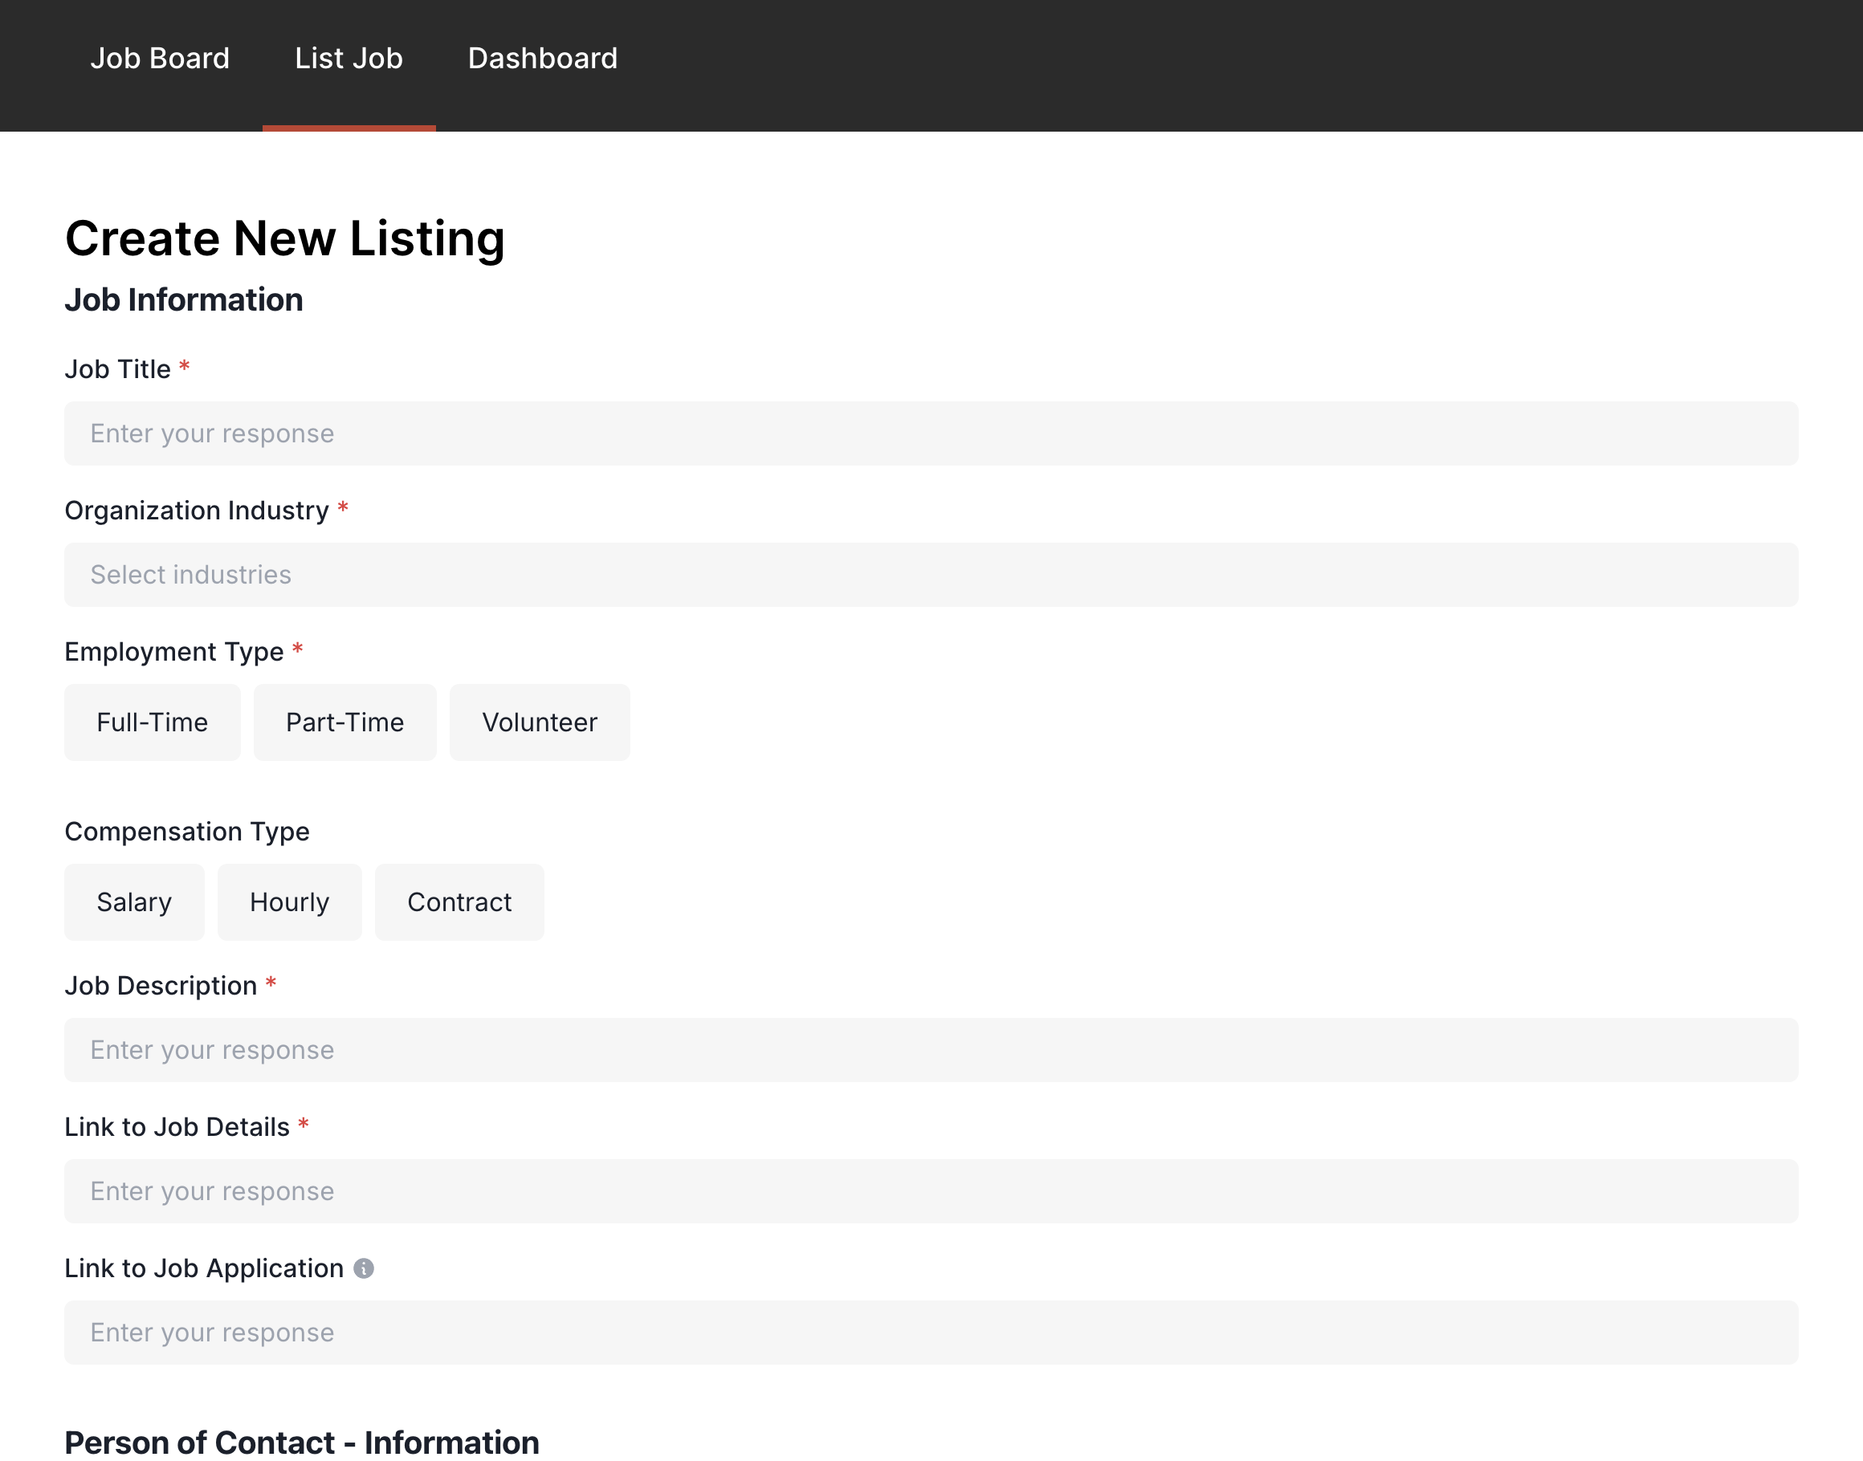
Task: Click the Create New Listing heading
Action: (x=285, y=238)
